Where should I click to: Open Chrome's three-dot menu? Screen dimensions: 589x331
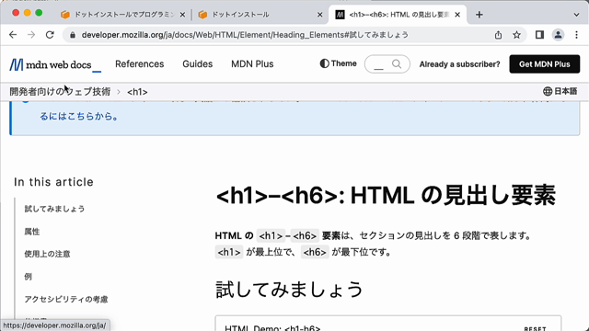pos(576,35)
